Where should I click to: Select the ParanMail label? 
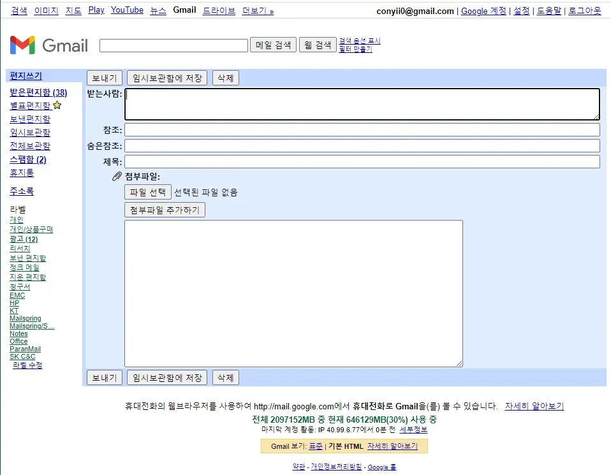coord(26,349)
